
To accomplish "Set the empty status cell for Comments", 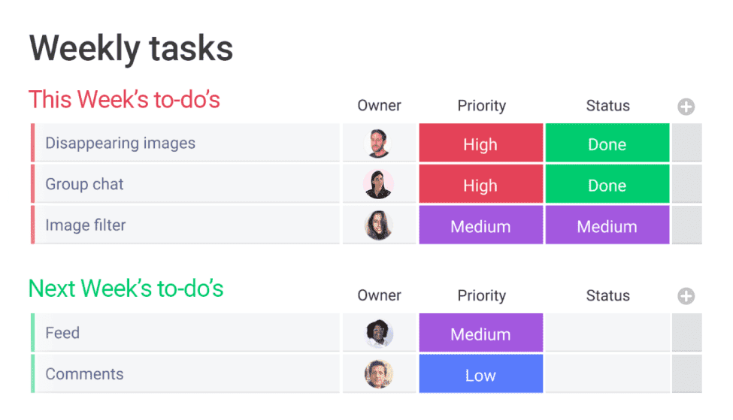I will [607, 373].
